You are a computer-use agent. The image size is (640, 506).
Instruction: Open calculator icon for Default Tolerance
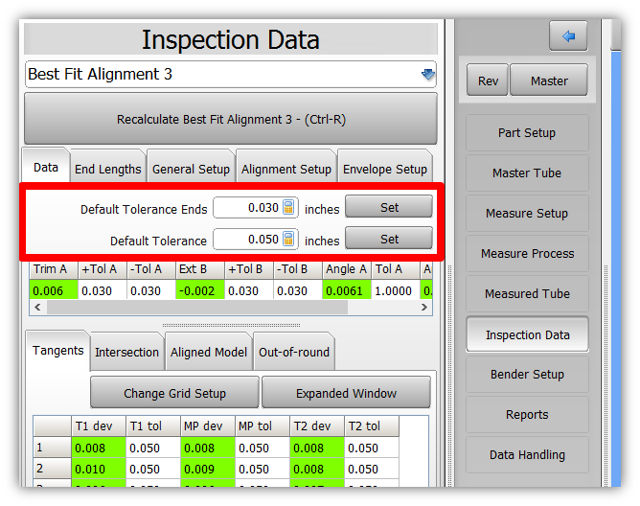[x=289, y=240]
